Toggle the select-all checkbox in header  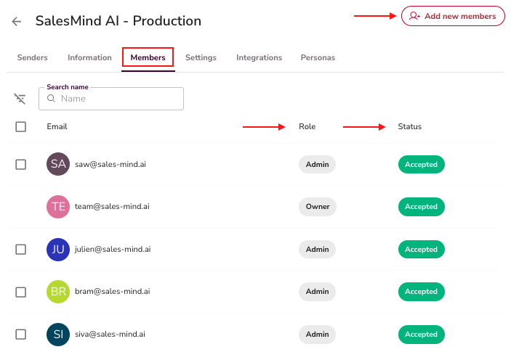point(21,126)
